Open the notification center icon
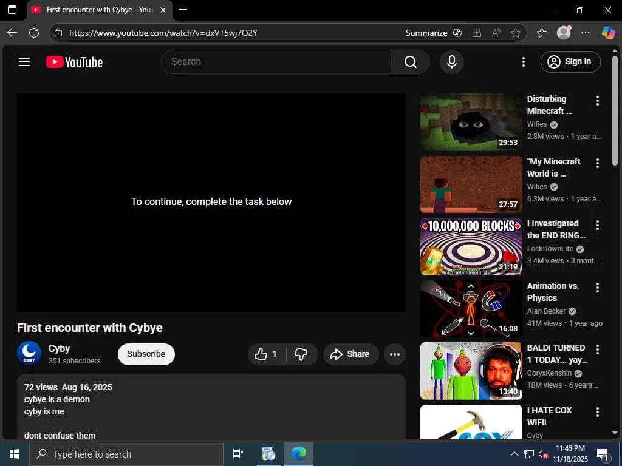Screen dimensions: 622x466 [x=603, y=454]
